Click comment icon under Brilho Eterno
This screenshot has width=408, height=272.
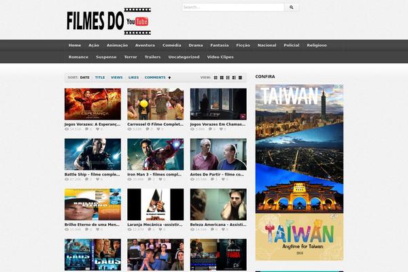87,229
